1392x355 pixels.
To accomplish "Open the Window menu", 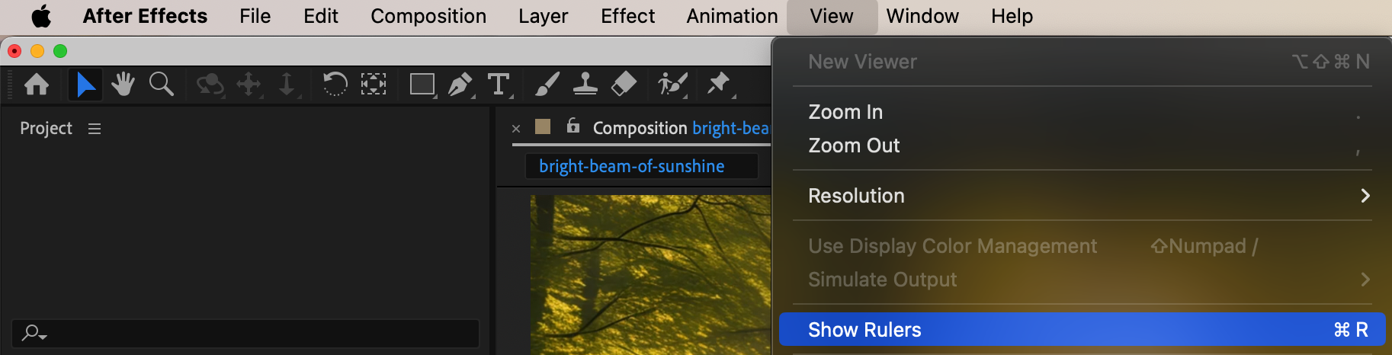I will coord(922,16).
